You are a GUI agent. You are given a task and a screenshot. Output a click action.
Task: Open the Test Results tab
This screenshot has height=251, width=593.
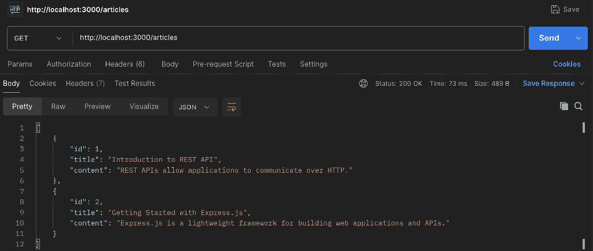[134, 83]
